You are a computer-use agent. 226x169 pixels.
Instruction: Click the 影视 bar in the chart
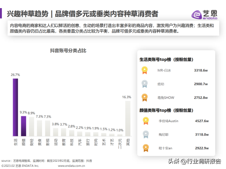click(x=47, y=128)
